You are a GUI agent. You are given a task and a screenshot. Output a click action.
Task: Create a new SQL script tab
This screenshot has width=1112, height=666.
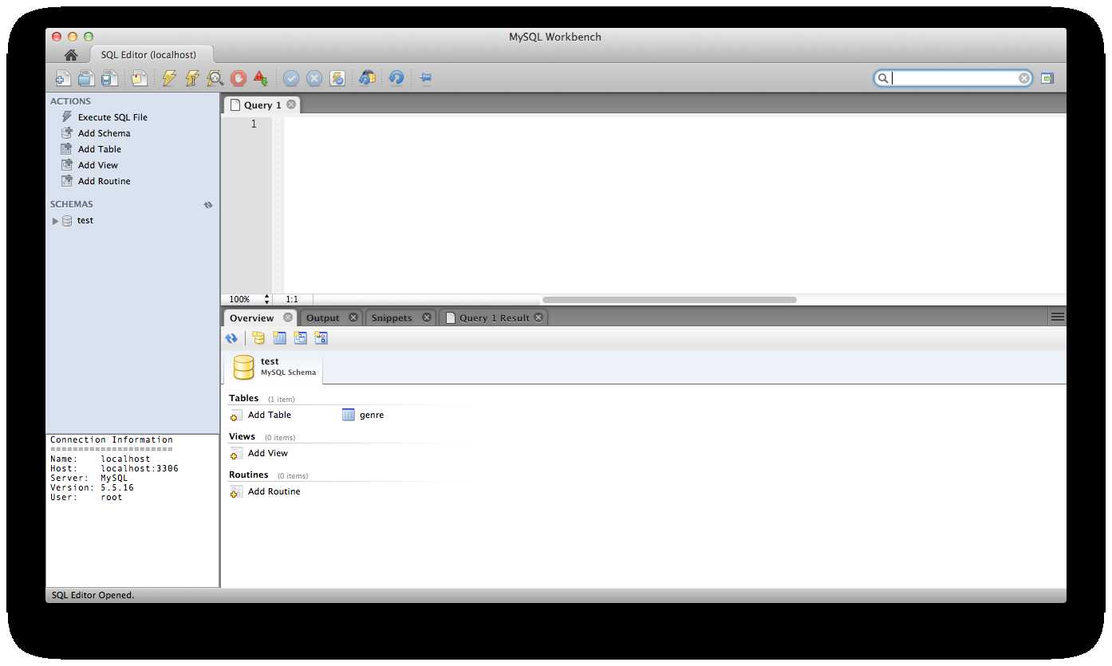pos(62,78)
